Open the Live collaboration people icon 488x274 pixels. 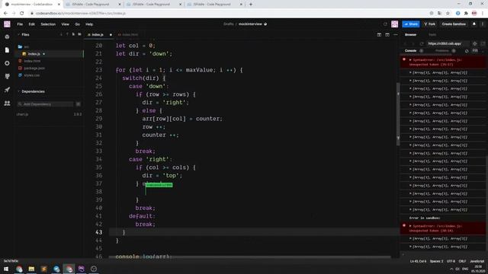click(7, 104)
